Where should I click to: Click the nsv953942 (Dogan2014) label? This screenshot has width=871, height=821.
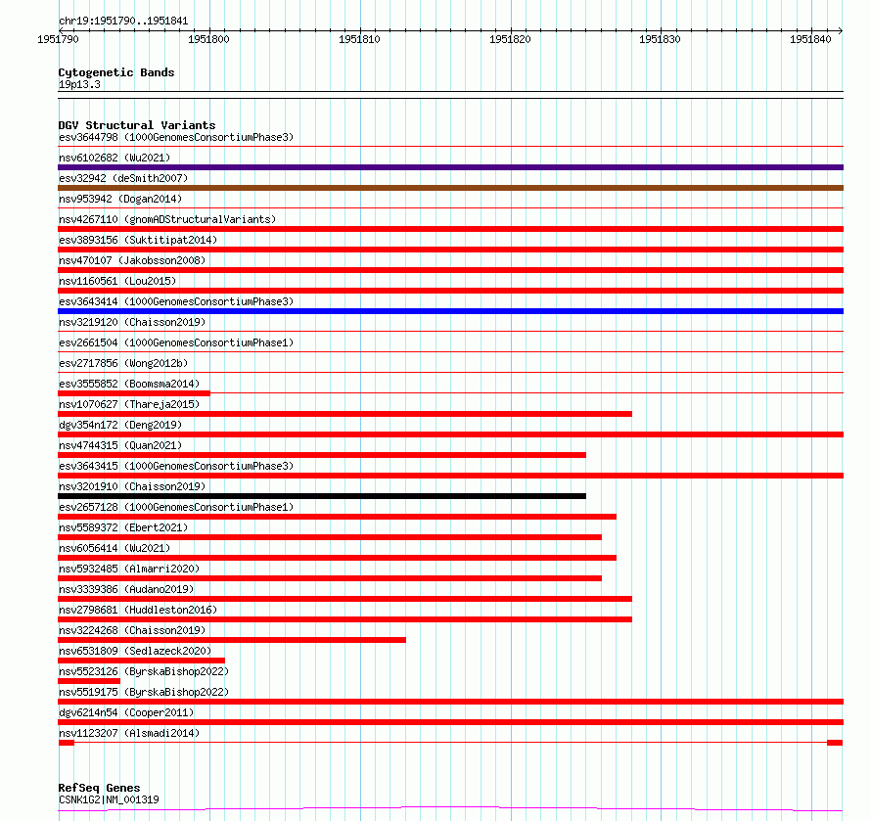(120, 199)
